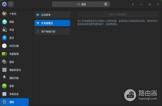Close the settings window
This screenshot has width=162, height=106.
(158, 4)
